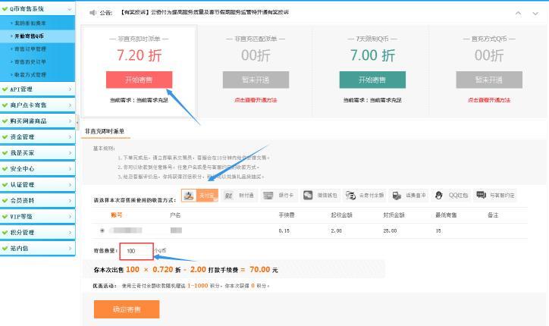
Task: Click the 起收金额 value 2.00
Action: click(336, 231)
